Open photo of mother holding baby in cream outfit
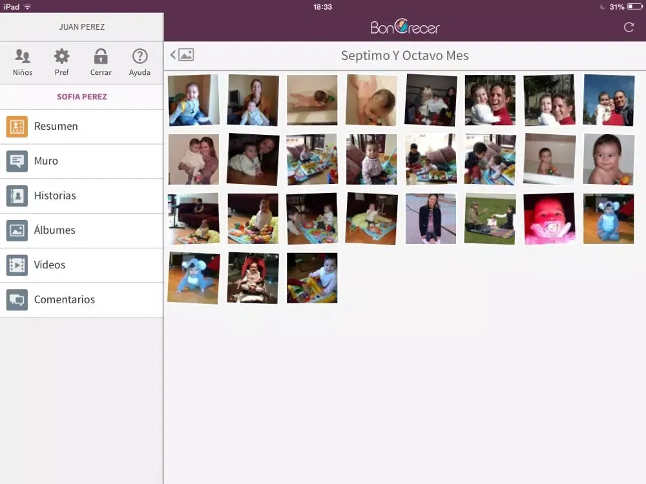Screen dimensions: 646x484 coord(194,159)
